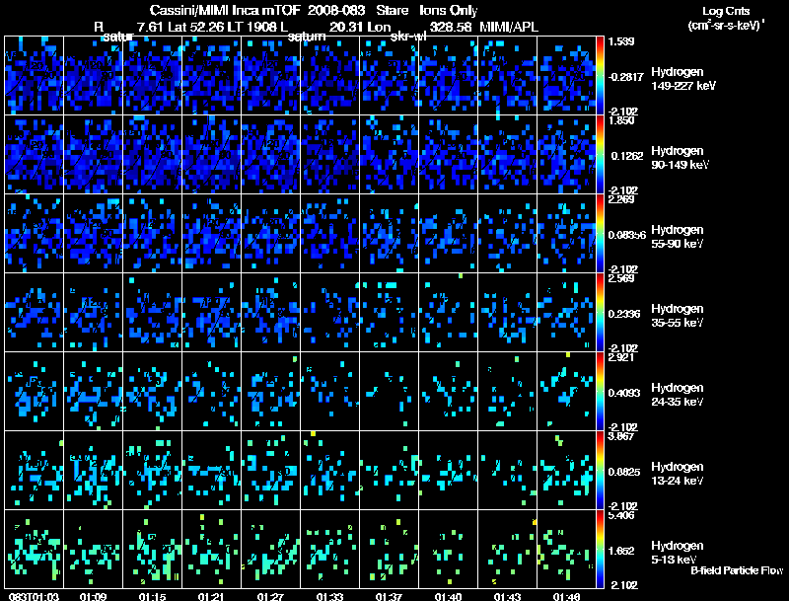Select the 55-90 keV panel at 01:40
The image size is (789, 601).
point(449,234)
